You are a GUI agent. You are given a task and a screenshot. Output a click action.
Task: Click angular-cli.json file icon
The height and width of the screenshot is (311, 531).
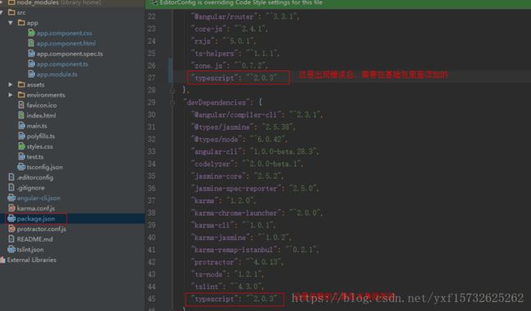(11, 198)
